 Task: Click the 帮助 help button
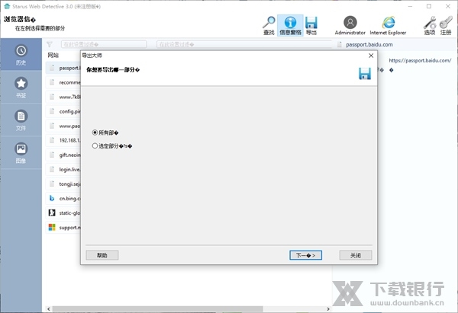click(x=102, y=255)
